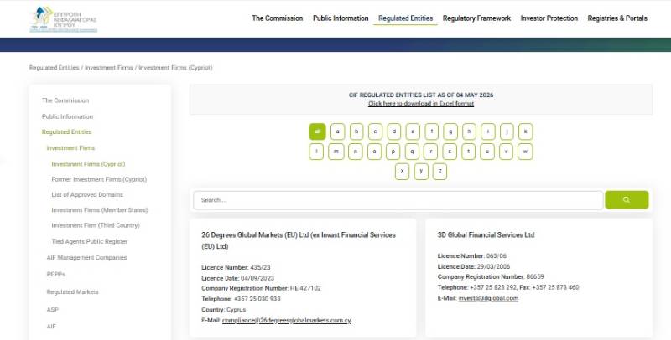The image size is (671, 340).
Task: Click Investment Firms breadcrumb link
Action: click(109, 68)
